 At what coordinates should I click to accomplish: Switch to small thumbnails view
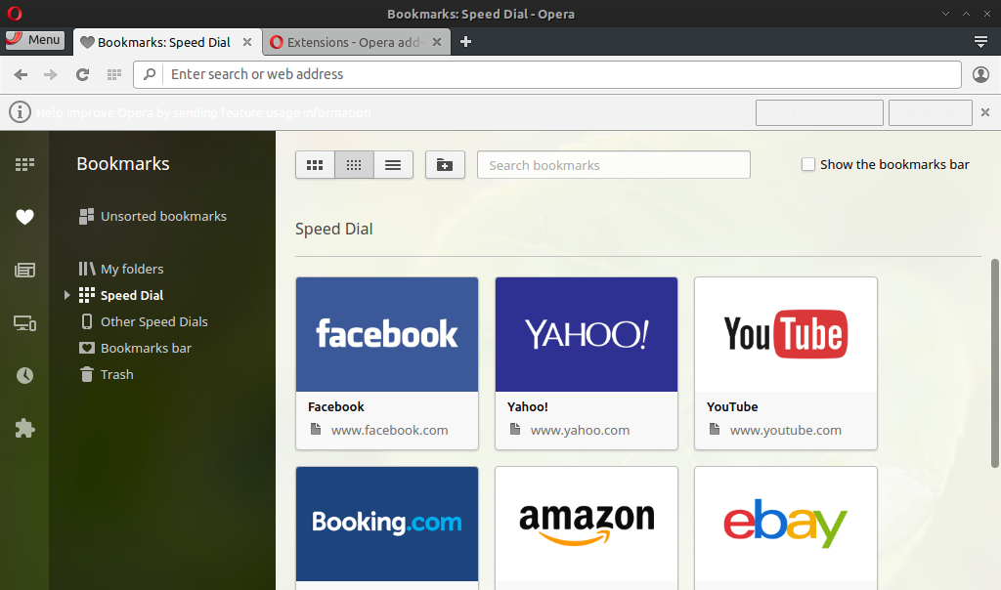[x=354, y=165]
